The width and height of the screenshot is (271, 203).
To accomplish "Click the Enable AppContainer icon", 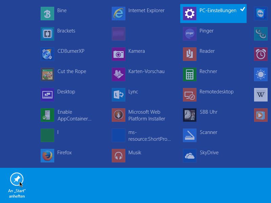I will coord(47,115).
